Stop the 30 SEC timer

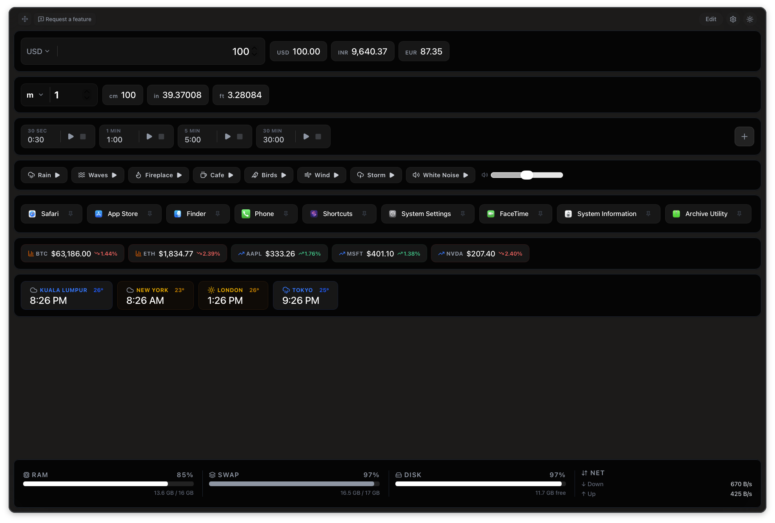[83, 136]
